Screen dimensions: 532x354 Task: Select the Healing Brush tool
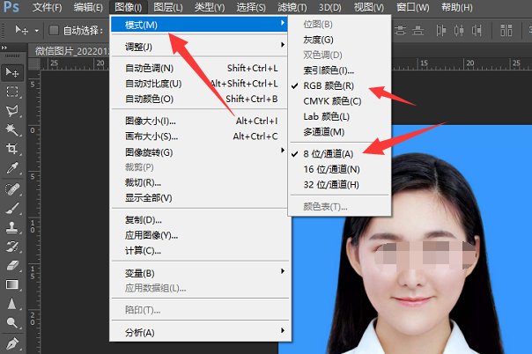[12, 188]
